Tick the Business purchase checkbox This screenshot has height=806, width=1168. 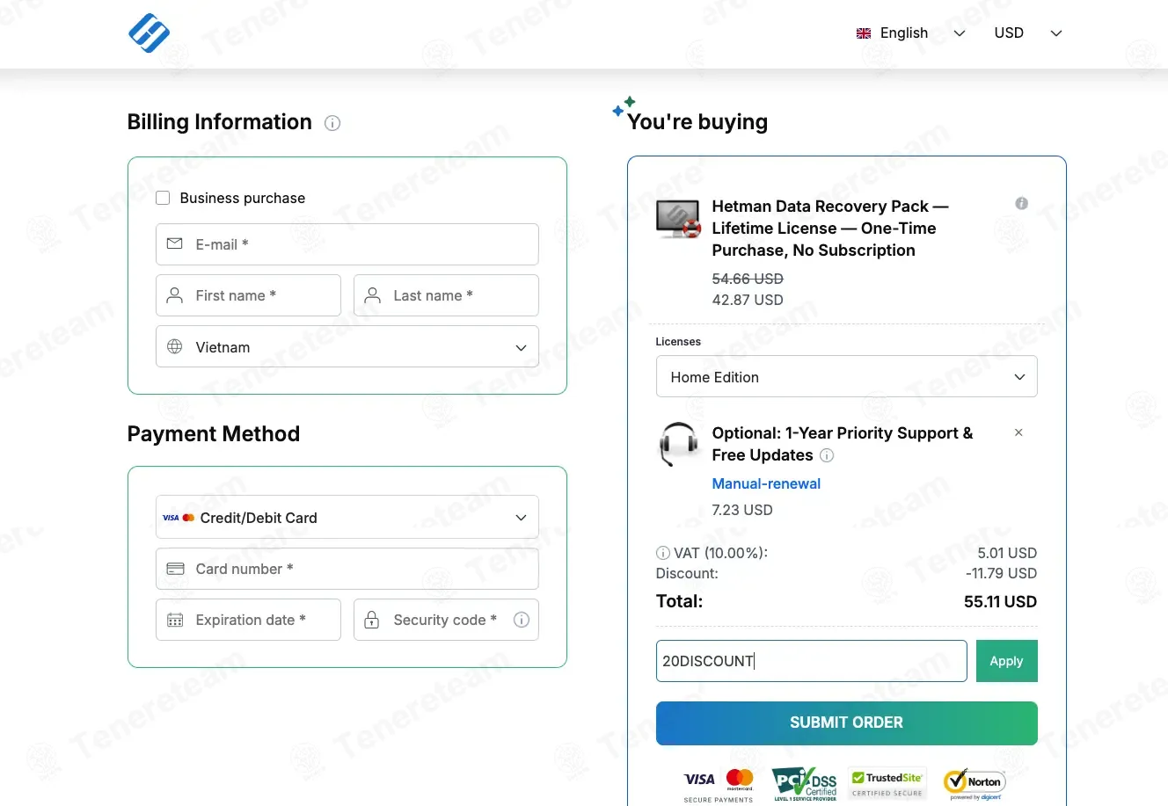(163, 198)
